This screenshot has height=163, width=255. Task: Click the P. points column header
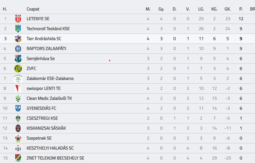(x=241, y=9)
